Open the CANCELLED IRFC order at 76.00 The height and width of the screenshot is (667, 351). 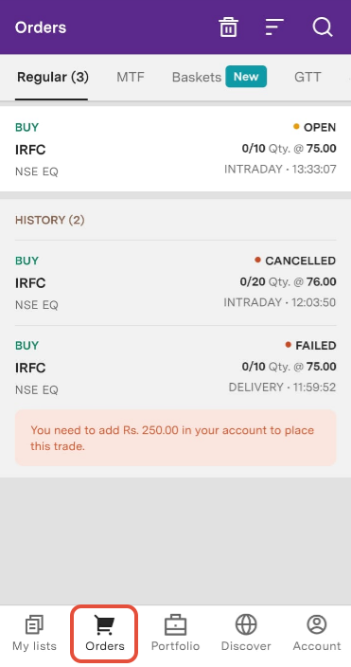click(176, 283)
